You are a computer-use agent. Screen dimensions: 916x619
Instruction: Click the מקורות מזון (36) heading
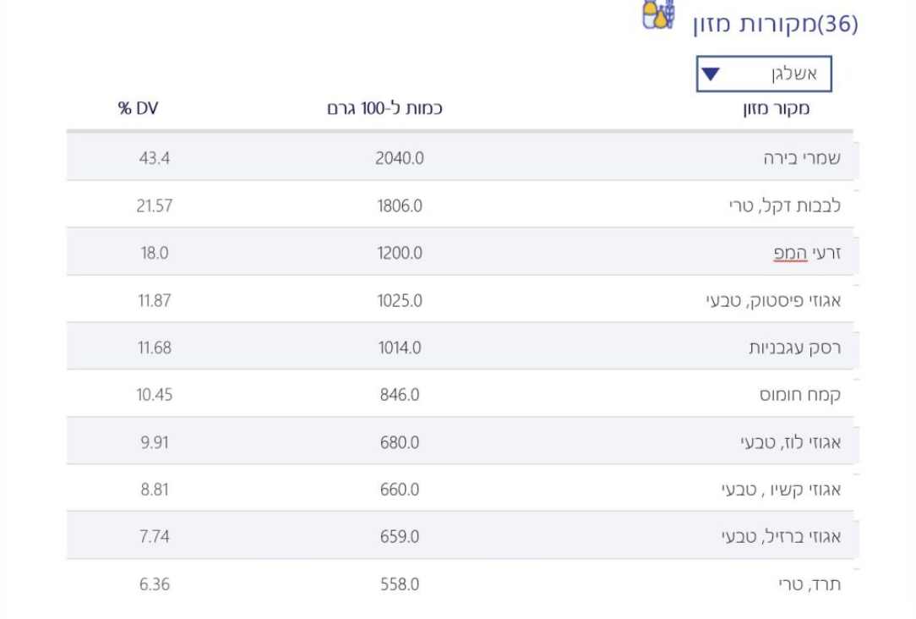pos(775,24)
